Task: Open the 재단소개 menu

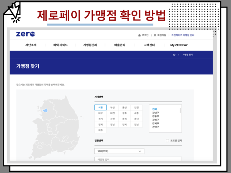Action: pyautogui.click(x=31, y=45)
